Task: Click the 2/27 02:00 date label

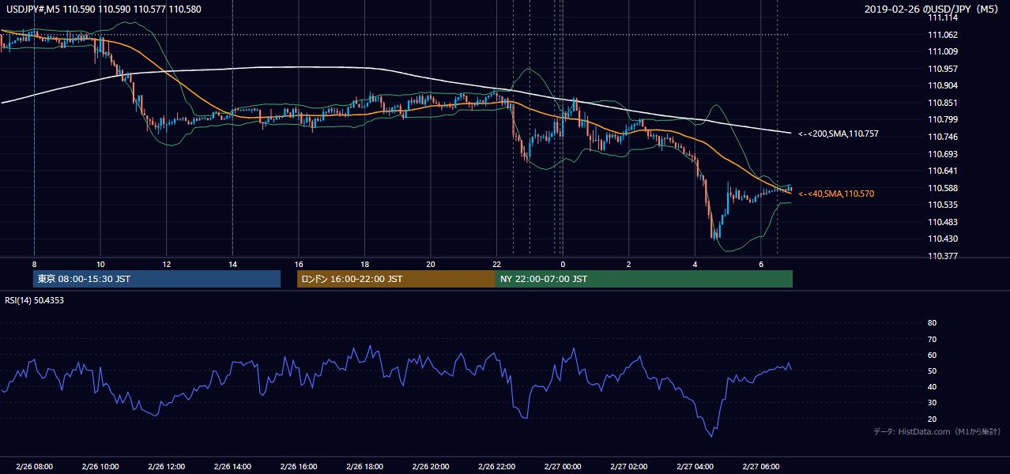Action: click(628, 467)
